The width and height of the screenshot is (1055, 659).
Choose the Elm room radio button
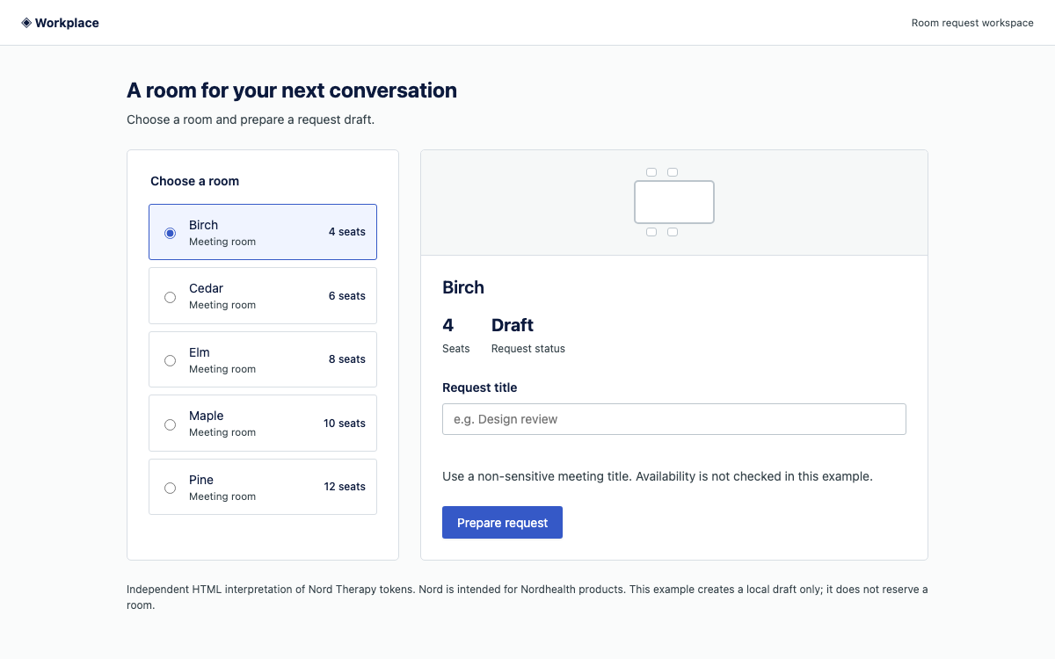click(x=170, y=360)
